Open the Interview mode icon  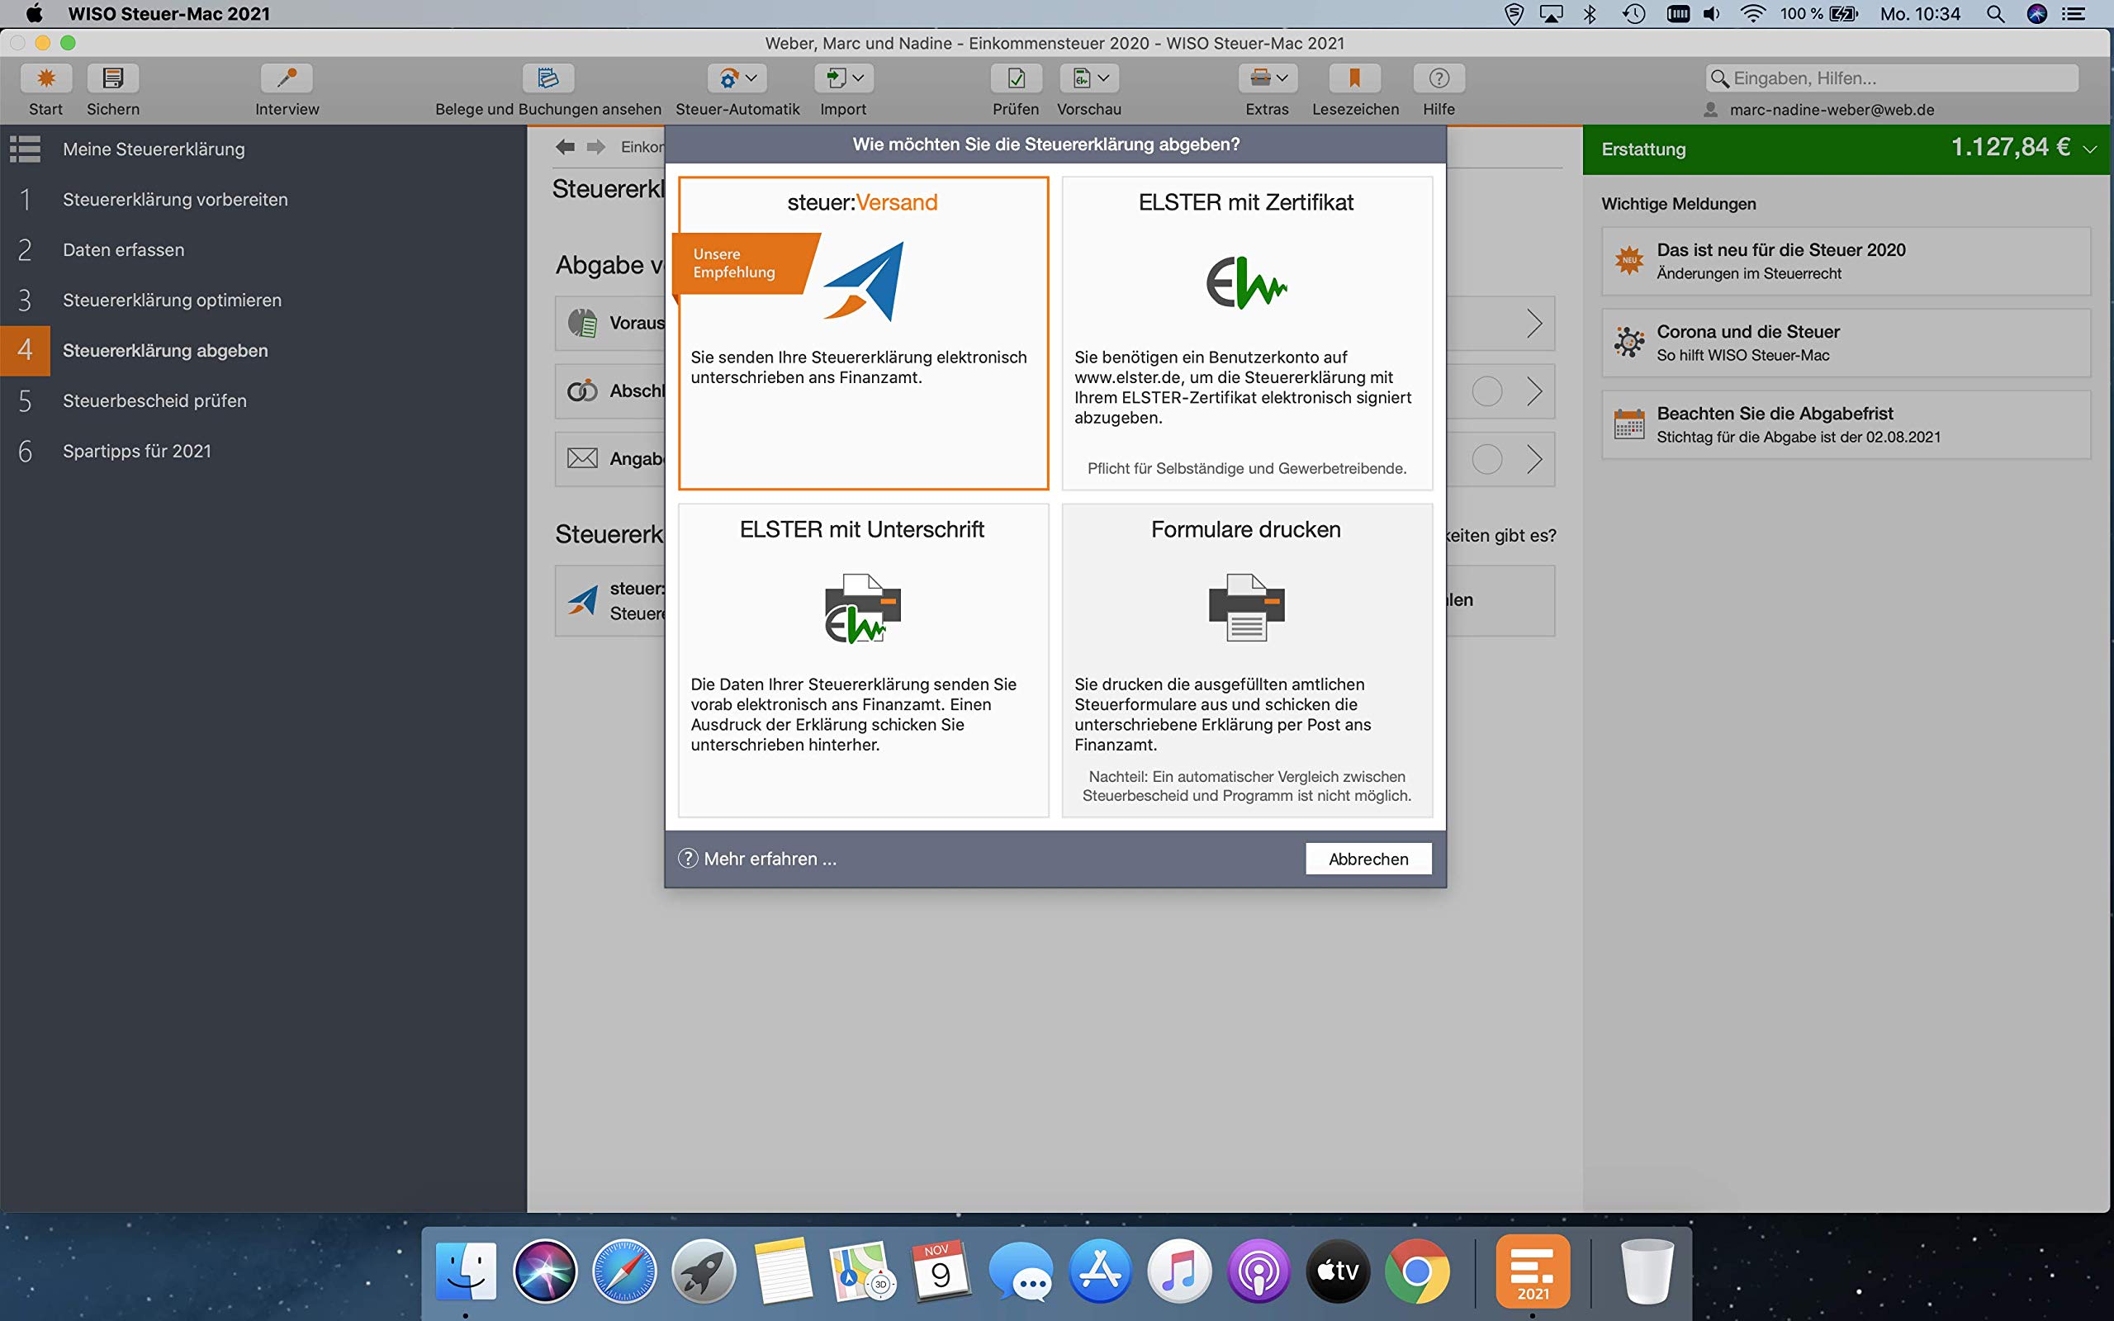287,78
